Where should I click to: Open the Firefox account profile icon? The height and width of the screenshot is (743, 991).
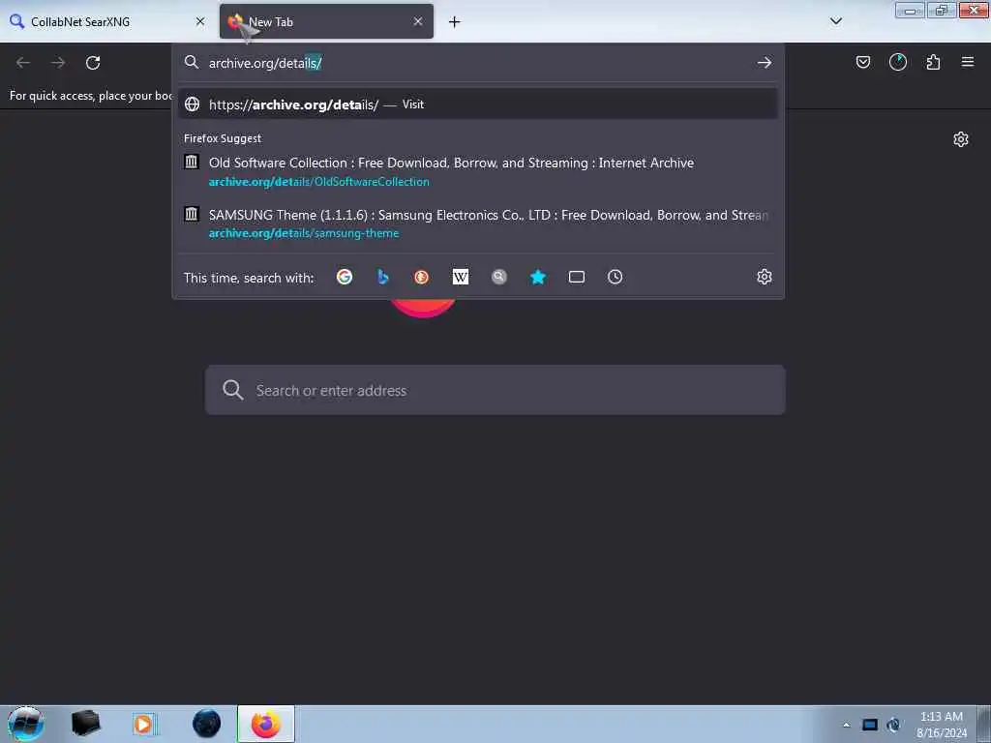(x=897, y=62)
